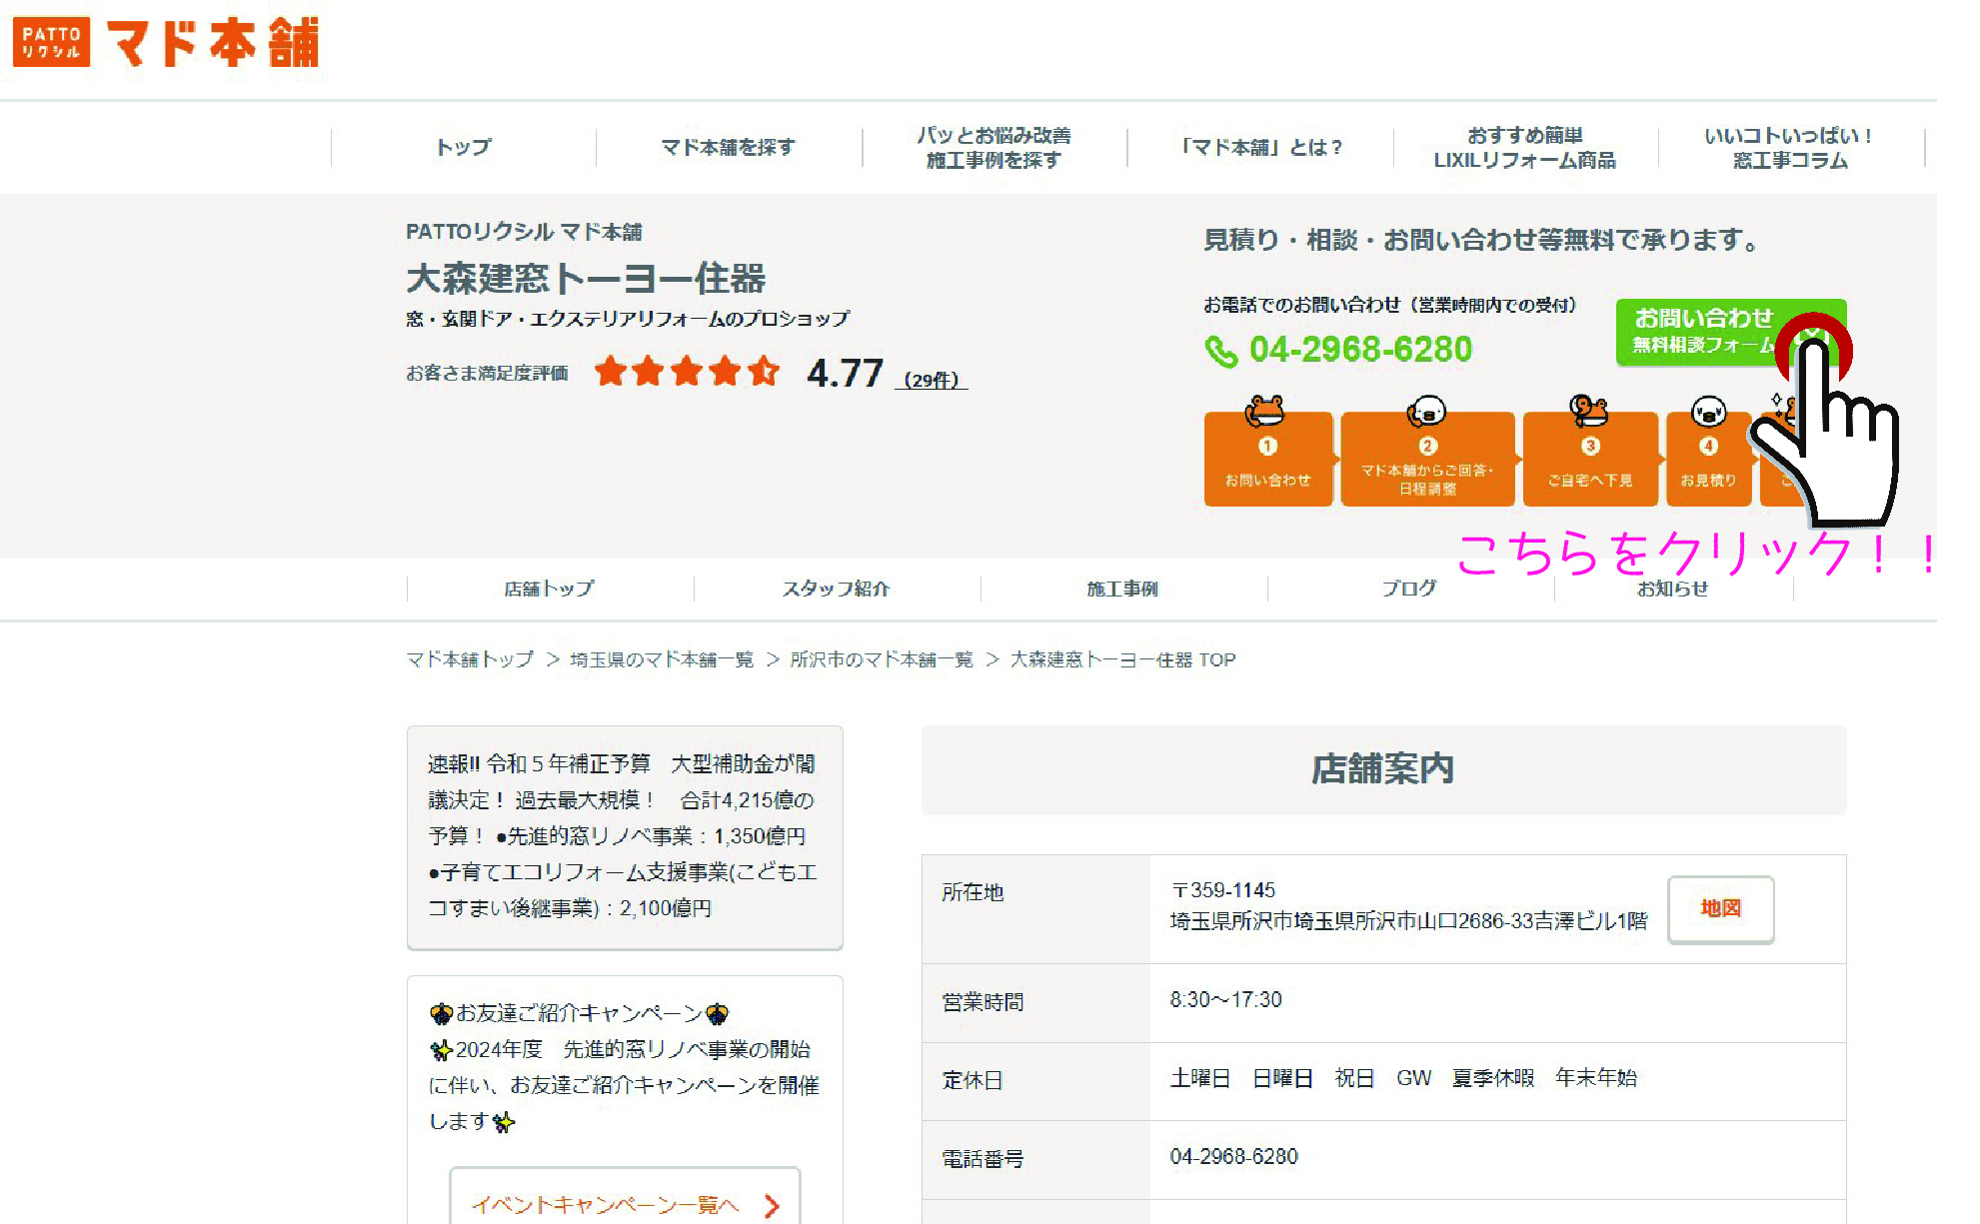
Task: Click 大森建窓トーヨー住器 TOP breadcrumb
Action: 1122,659
